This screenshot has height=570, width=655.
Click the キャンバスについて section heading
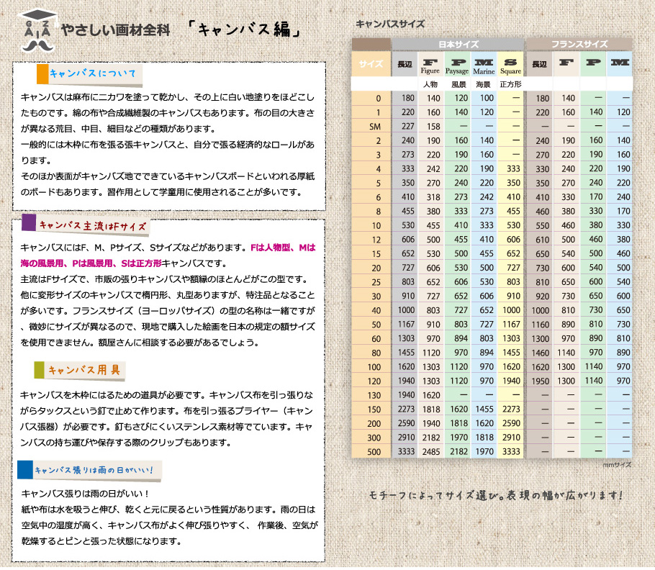pos(93,73)
